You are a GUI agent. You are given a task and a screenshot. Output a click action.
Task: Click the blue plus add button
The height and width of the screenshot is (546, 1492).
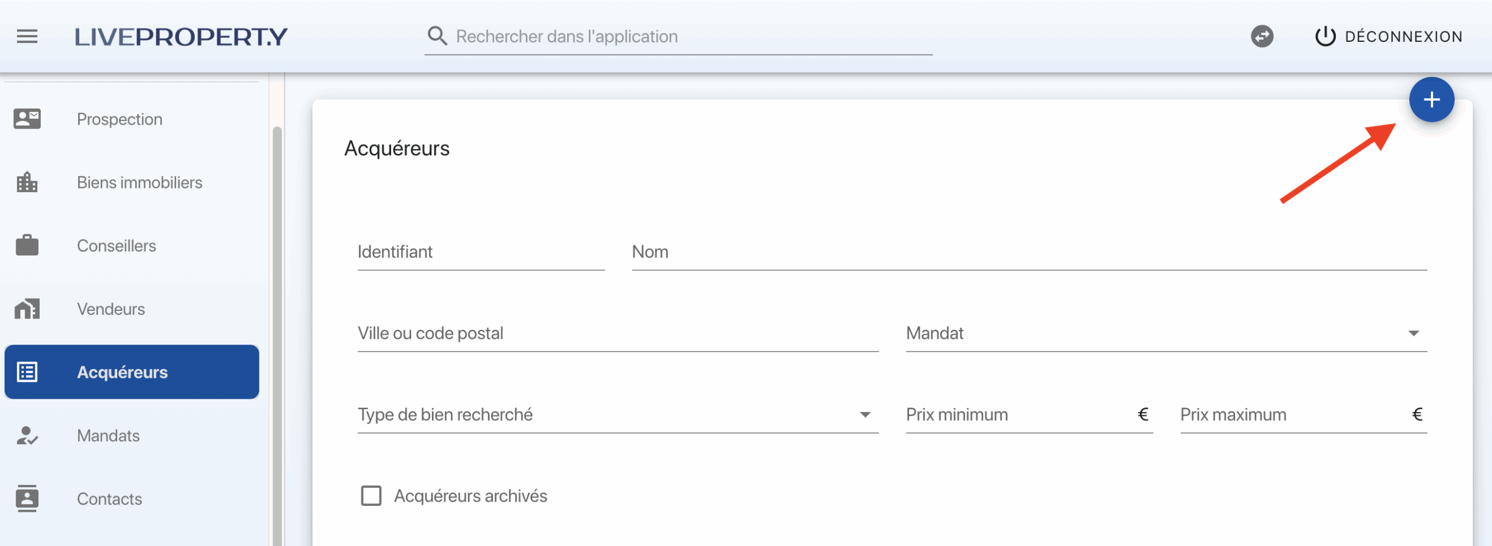tap(1431, 100)
